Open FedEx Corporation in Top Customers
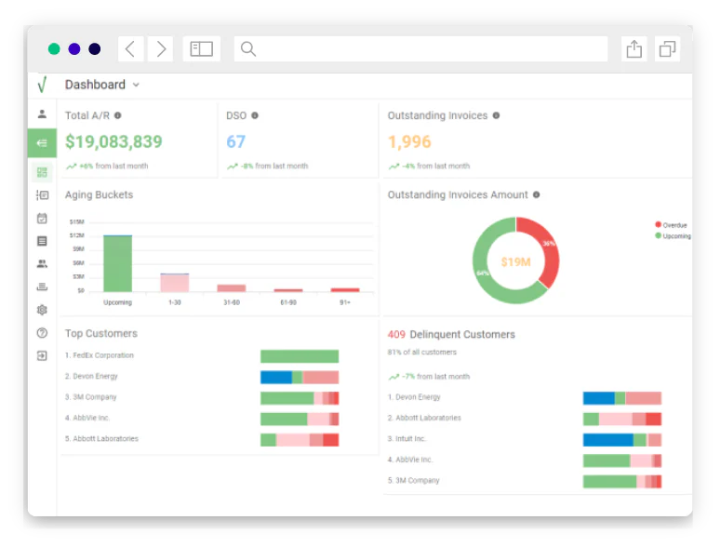 click(100, 355)
